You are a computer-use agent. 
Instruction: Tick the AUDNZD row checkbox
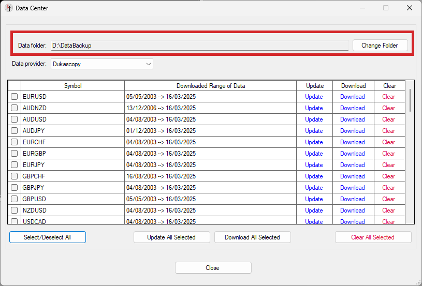[14, 108]
